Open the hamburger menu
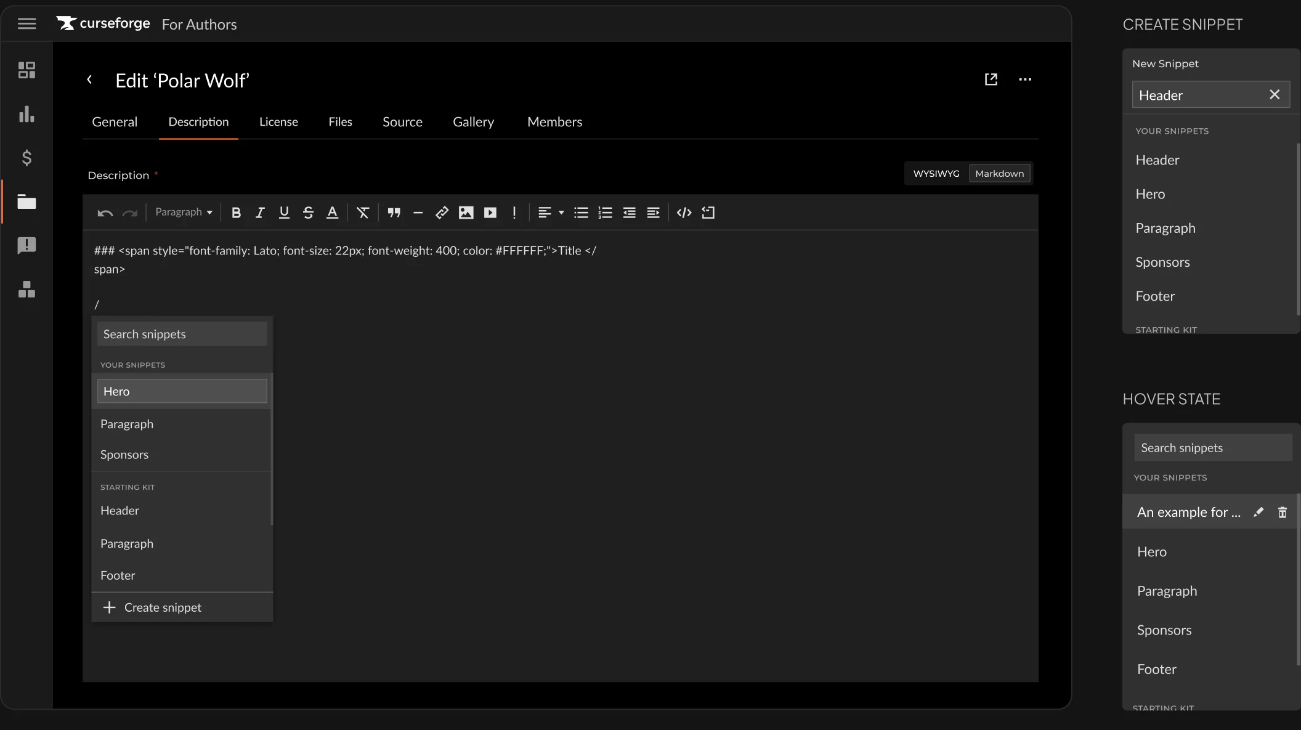This screenshot has width=1301, height=730. click(x=26, y=23)
